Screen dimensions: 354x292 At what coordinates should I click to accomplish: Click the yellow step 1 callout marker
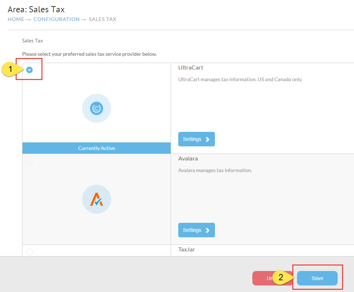pyautogui.click(x=11, y=69)
